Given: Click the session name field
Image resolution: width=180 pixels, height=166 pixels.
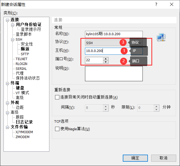Looking at the screenshot, I should (x=114, y=34).
